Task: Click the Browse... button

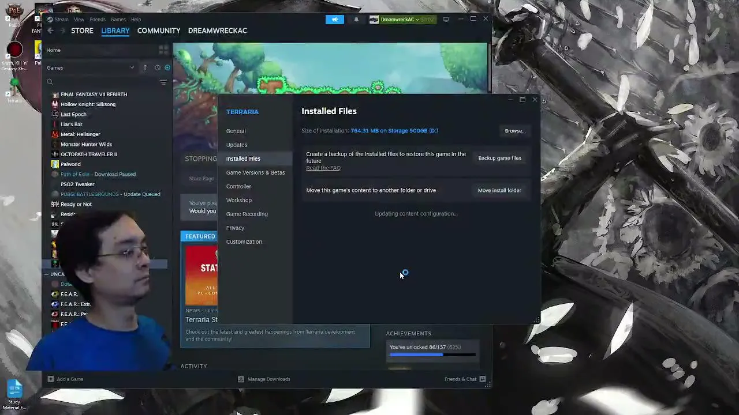Action: (514, 131)
